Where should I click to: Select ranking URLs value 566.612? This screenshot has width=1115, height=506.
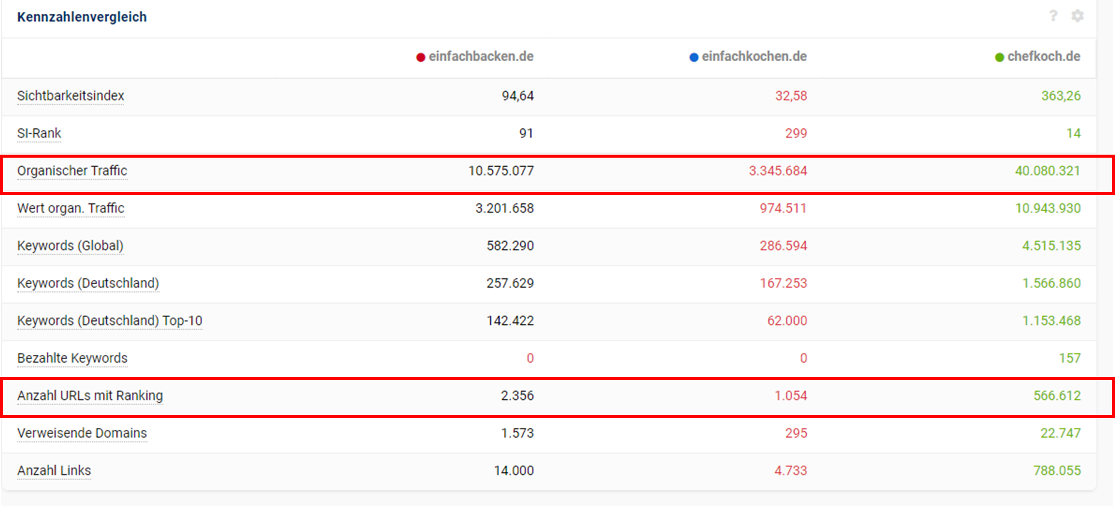point(1057,396)
